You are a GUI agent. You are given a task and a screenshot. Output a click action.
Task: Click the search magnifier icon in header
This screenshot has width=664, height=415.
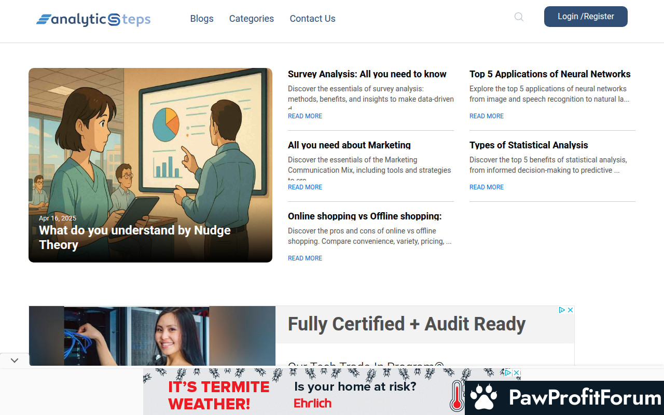click(x=519, y=17)
